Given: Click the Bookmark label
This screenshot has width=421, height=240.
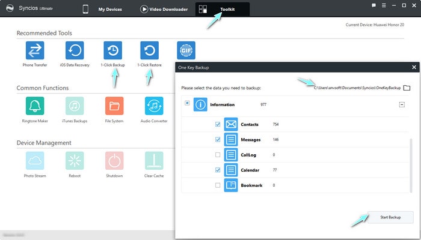Looking at the screenshot, I should click(x=251, y=185).
